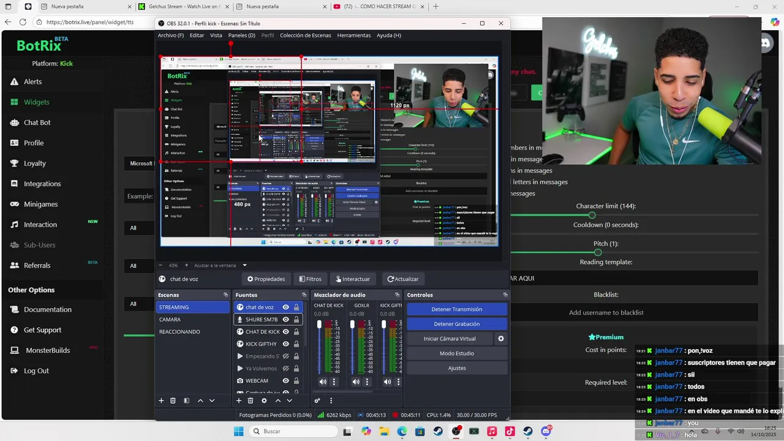Screen dimensions: 784x441
Task: Move selected scene up
Action: click(200, 401)
